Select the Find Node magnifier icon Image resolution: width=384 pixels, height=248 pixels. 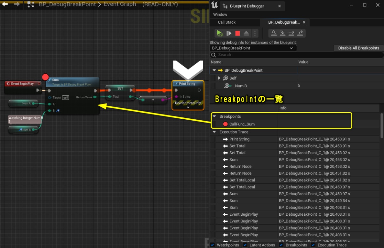[x=274, y=33]
